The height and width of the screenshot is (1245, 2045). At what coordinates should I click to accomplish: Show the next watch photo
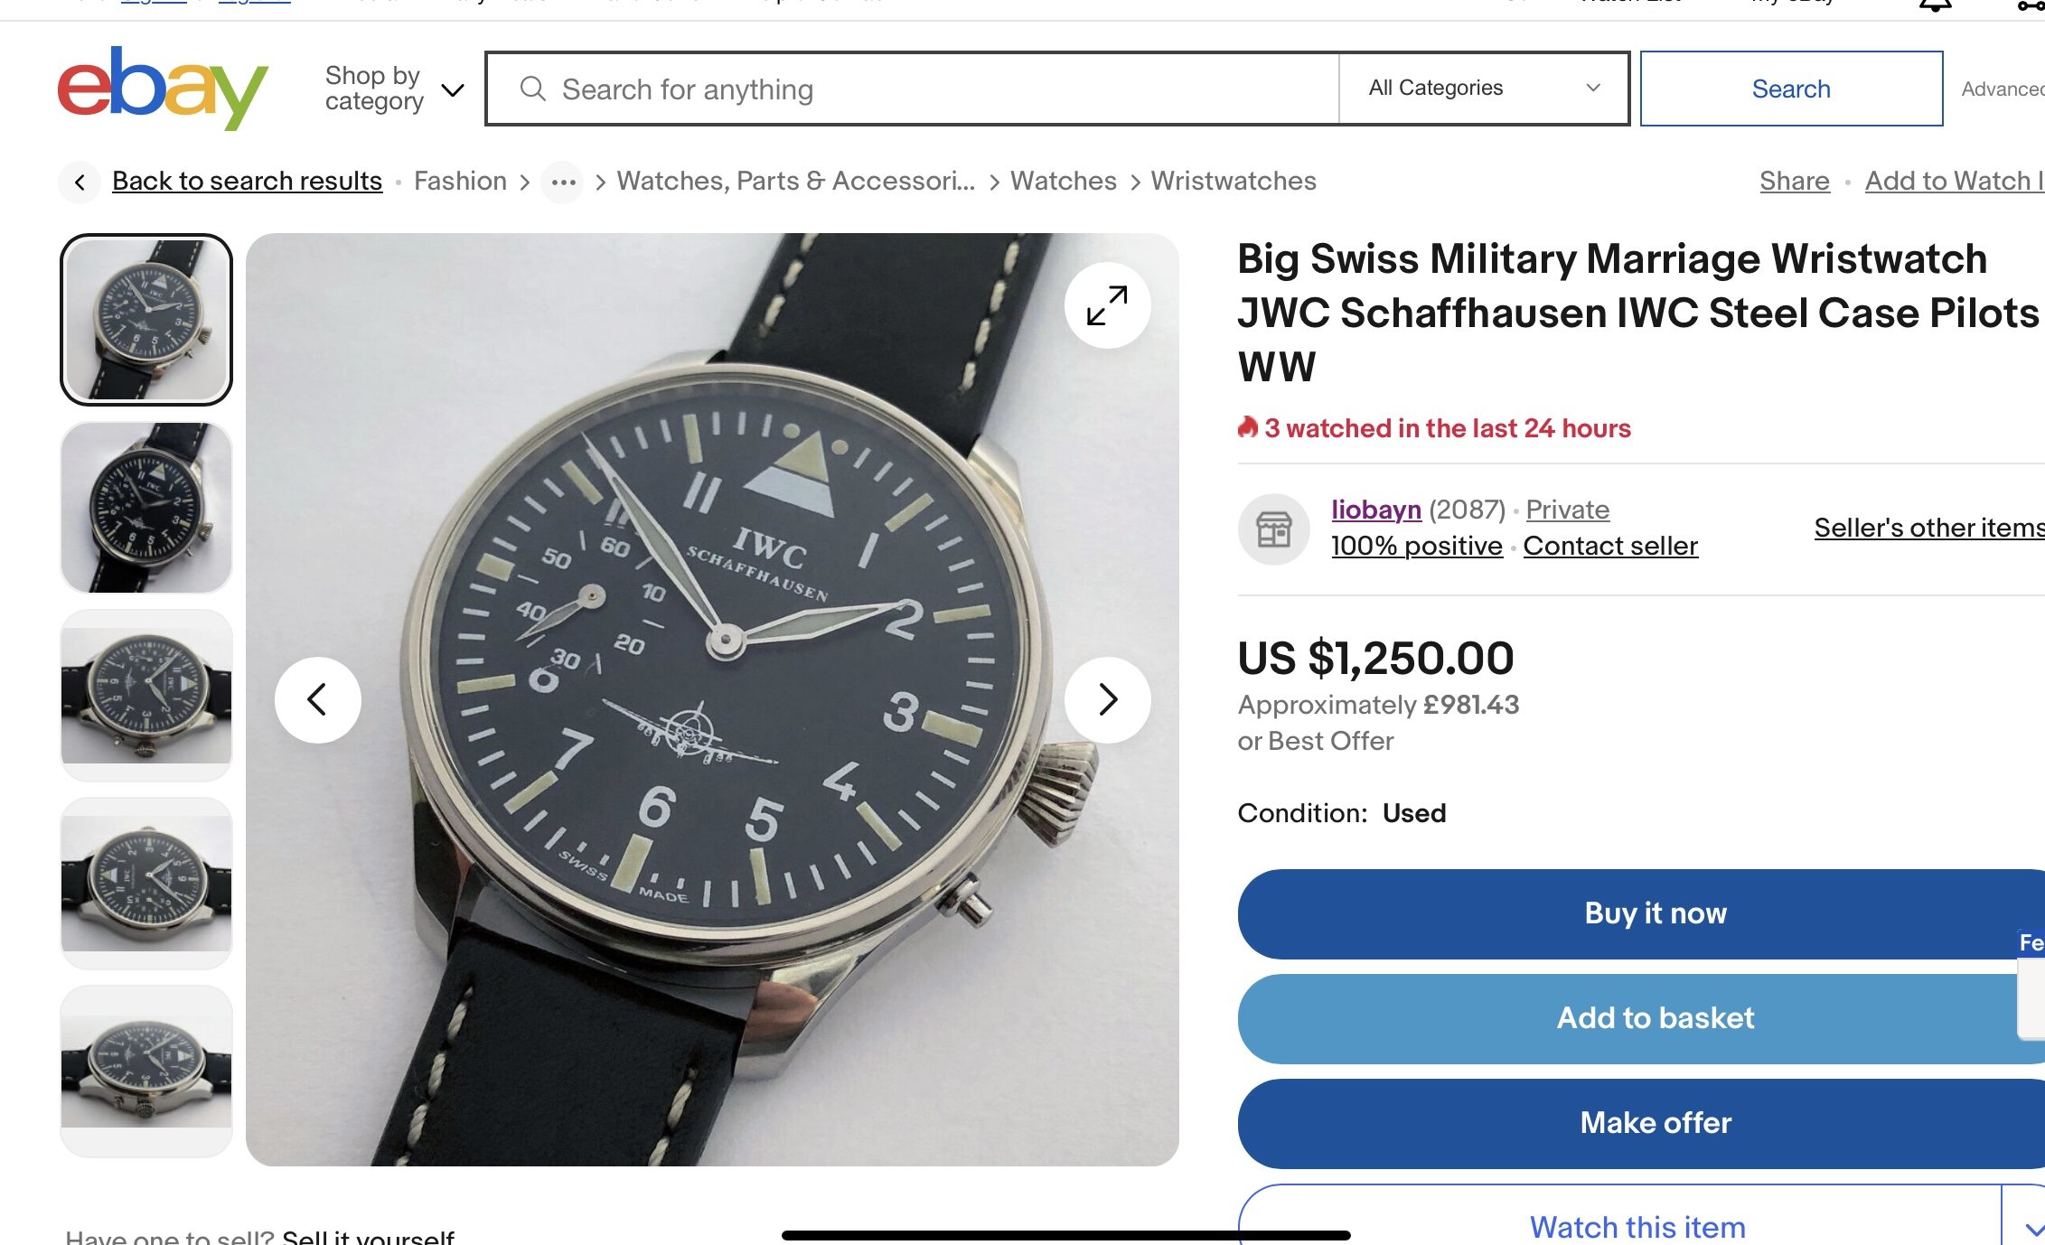pos(1107,699)
